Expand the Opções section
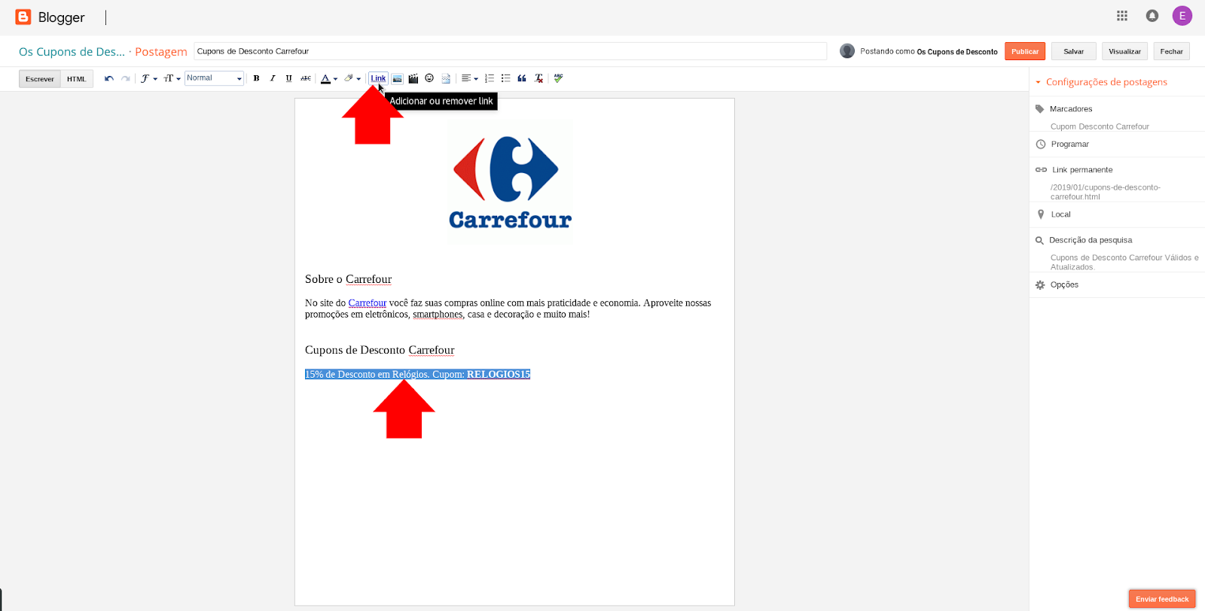 pos(1064,284)
